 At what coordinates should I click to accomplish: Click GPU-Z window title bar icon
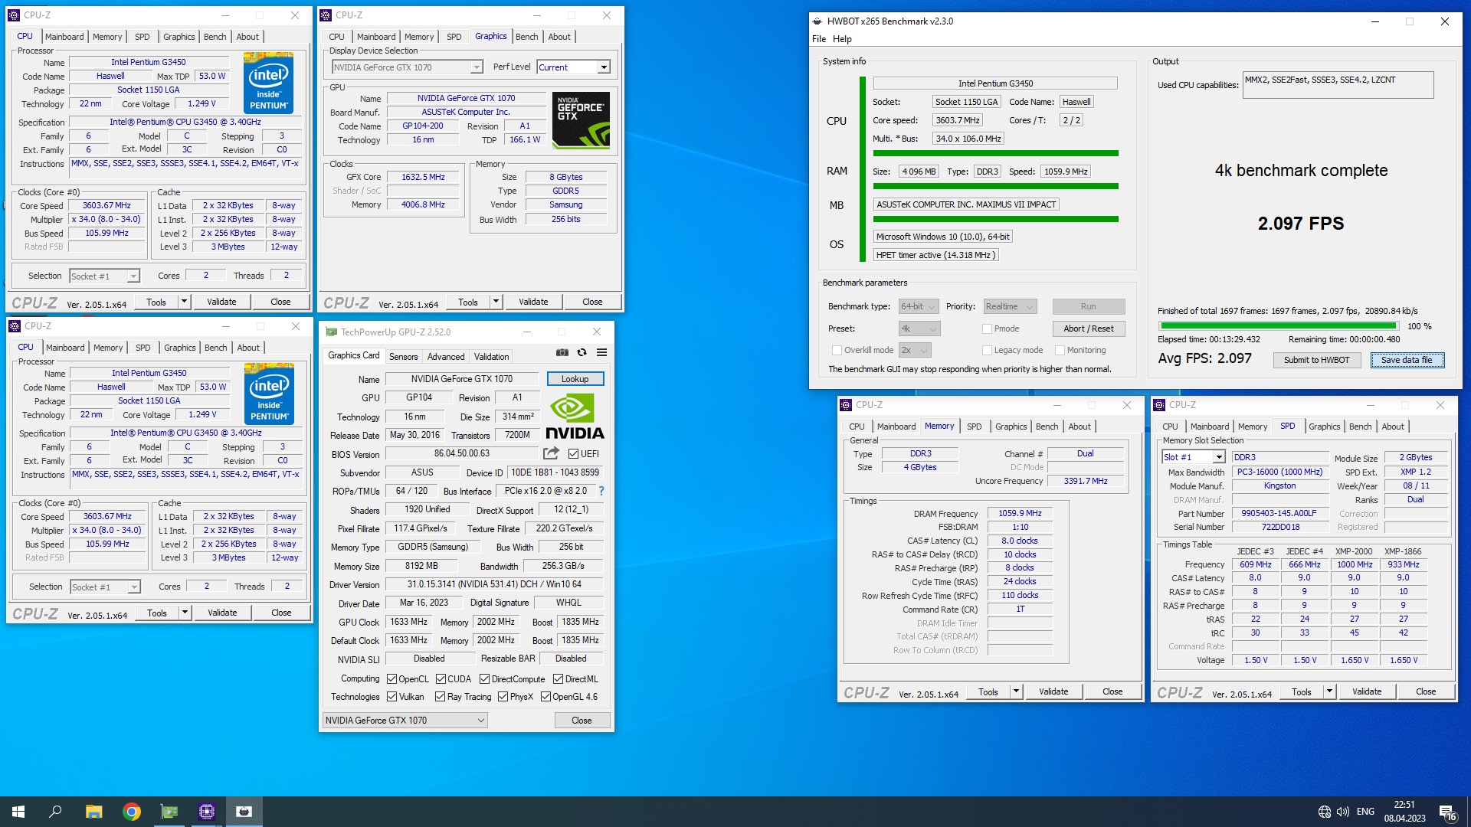pos(331,332)
